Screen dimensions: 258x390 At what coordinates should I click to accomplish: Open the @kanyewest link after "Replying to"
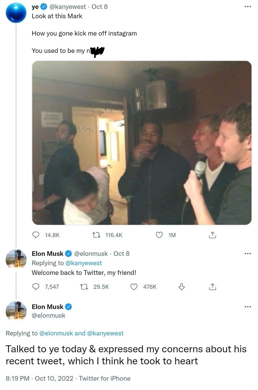83,263
